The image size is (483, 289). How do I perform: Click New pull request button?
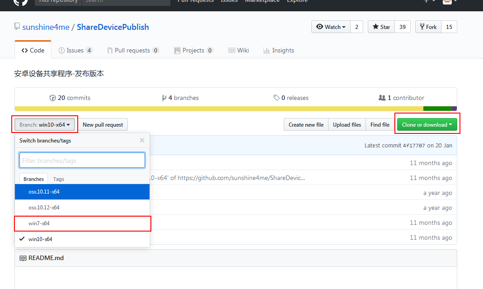click(x=103, y=125)
